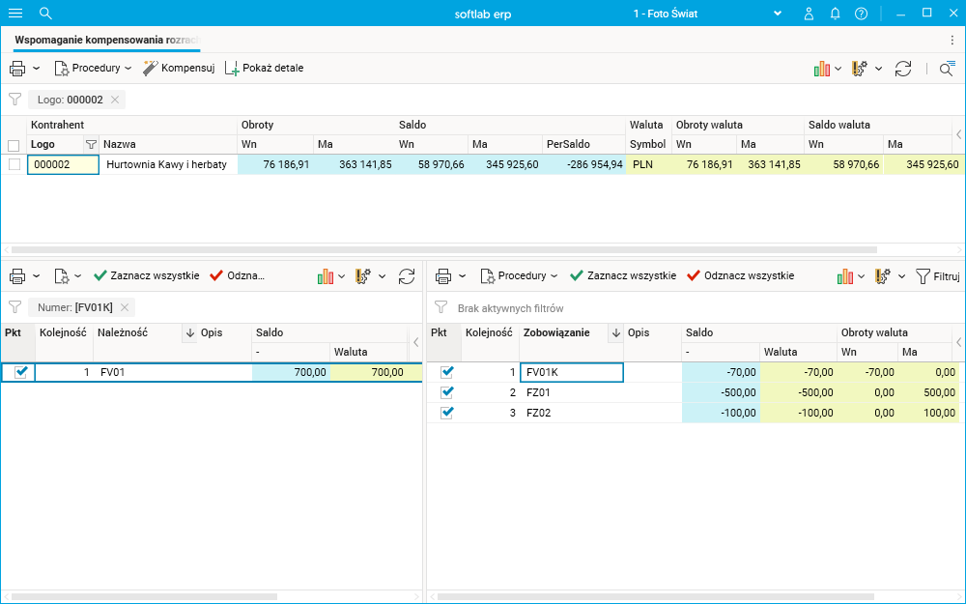Check the row checkbox for 000002
Image resolution: width=966 pixels, height=604 pixels.
pyautogui.click(x=14, y=164)
